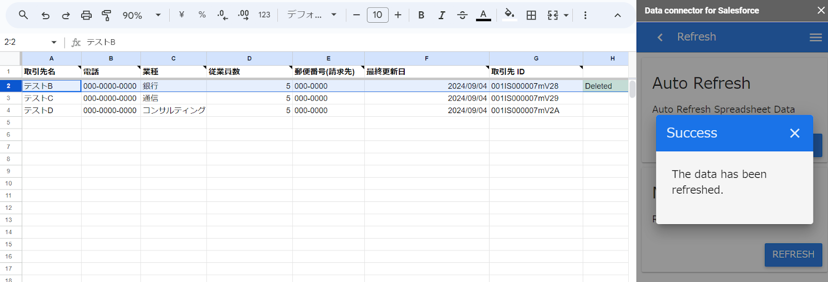Viewport: 828px width, 282px height.
Task: Click the name box showing 2:2
Action: (x=26, y=42)
